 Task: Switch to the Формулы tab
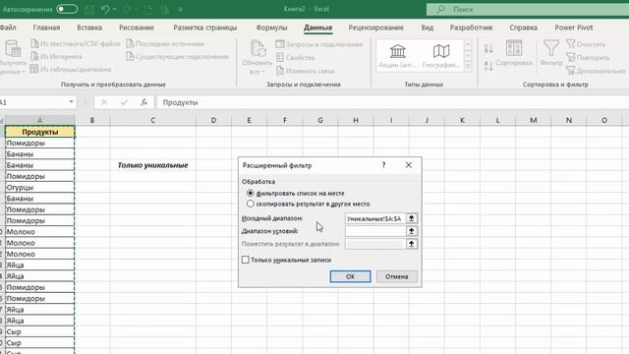coord(271,28)
